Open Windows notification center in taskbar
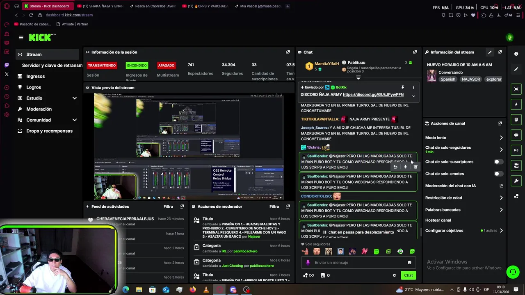Screen dimensions: 525x295 516,290
